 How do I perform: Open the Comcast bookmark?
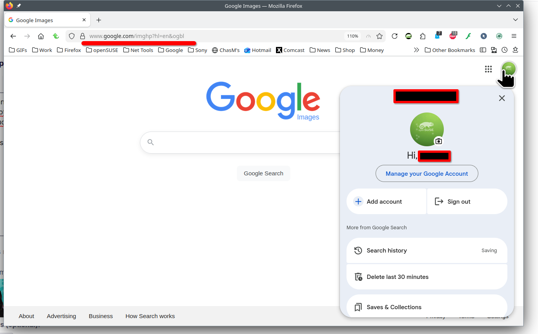point(290,50)
